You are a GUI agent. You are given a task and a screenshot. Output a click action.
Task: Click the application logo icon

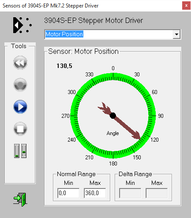pos(22,25)
